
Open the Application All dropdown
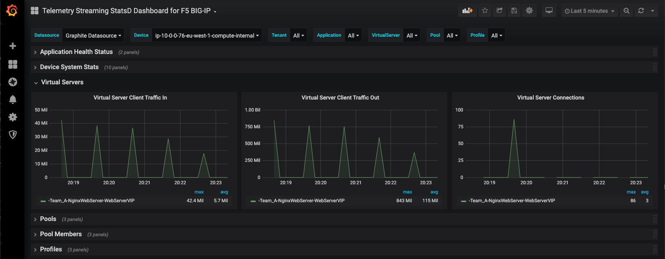coord(353,35)
